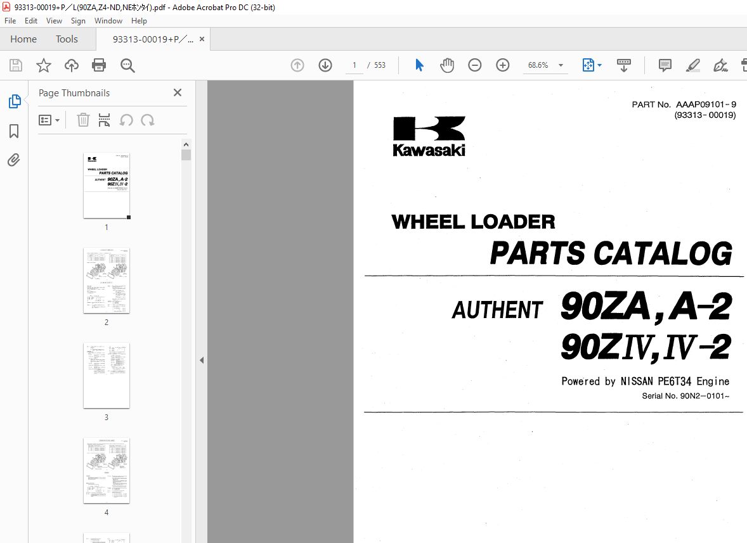Click thumbnail panel scroll up arrow
This screenshot has height=543, width=747.
(186, 144)
